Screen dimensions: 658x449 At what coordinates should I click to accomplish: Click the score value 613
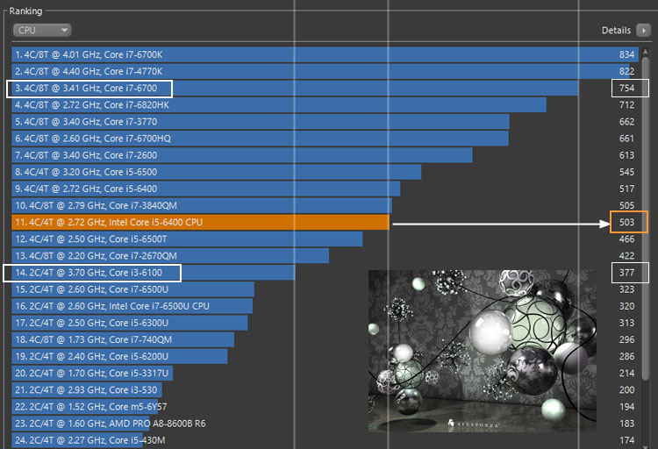626,155
